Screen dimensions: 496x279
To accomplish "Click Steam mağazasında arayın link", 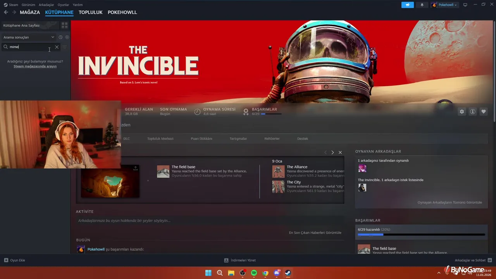I will (x=35, y=66).
